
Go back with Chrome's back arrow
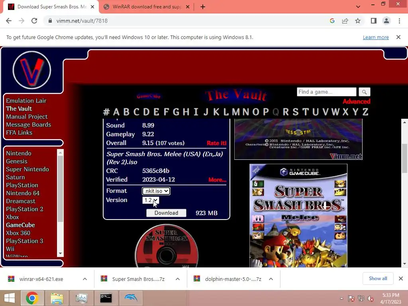pyautogui.click(x=9, y=21)
